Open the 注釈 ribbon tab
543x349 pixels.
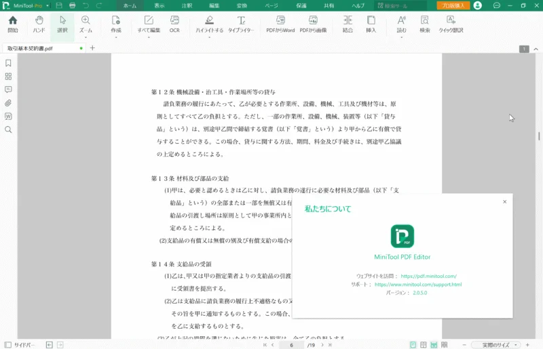tap(187, 5)
